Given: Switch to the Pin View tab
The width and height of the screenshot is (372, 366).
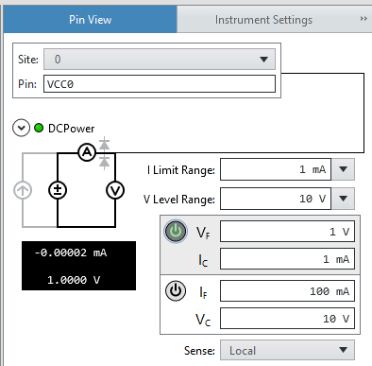Looking at the screenshot, I should click(x=91, y=20).
